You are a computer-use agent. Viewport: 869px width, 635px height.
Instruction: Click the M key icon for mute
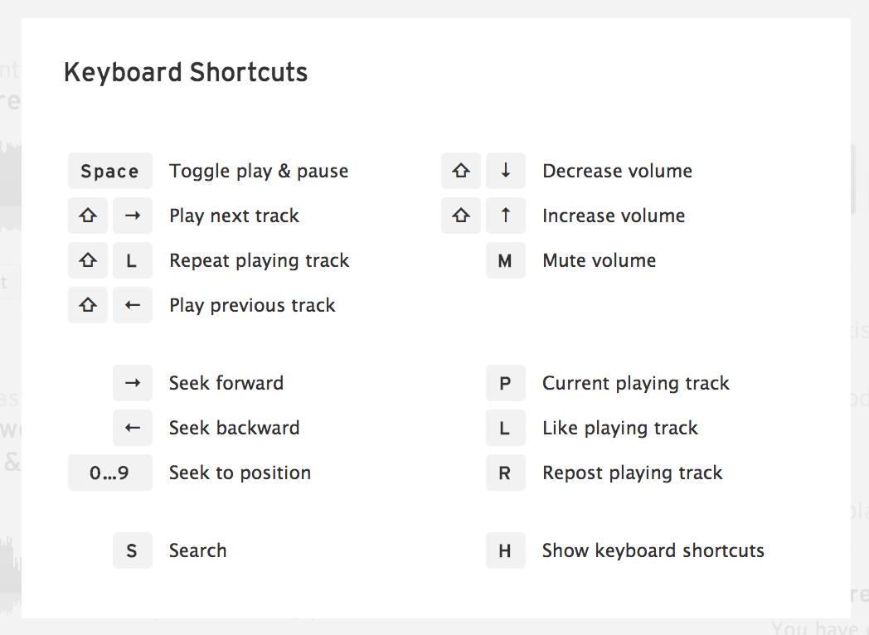pos(506,260)
